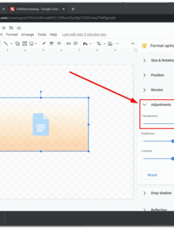This screenshot has height=230, width=174.
Task: Open dropdown arrow next to Py icon
Action: [91, 44]
